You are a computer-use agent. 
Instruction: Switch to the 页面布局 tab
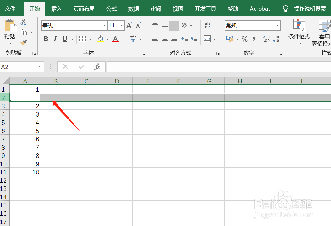point(84,9)
